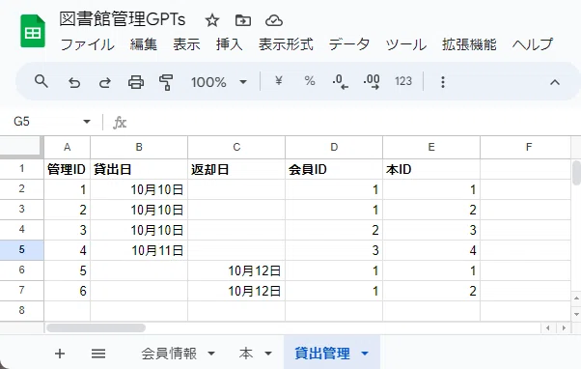Select column B header
The image size is (581, 369).
coord(139,147)
